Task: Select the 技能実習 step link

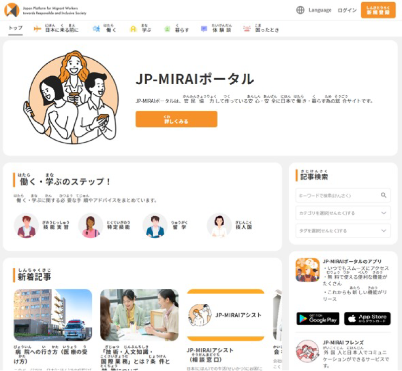Action: (x=56, y=226)
